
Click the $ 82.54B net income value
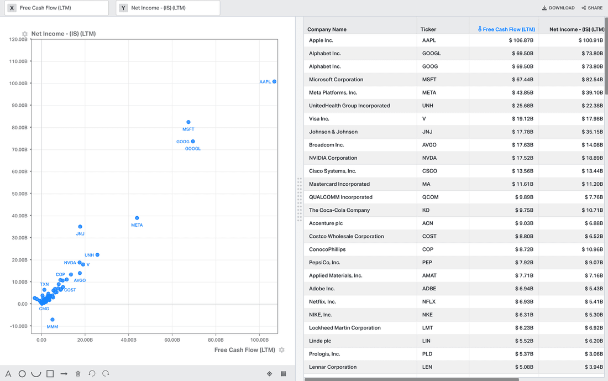coord(592,80)
